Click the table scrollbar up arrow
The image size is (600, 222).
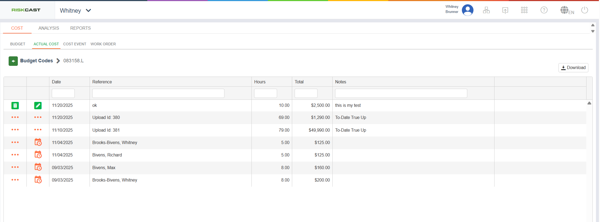[589, 103]
